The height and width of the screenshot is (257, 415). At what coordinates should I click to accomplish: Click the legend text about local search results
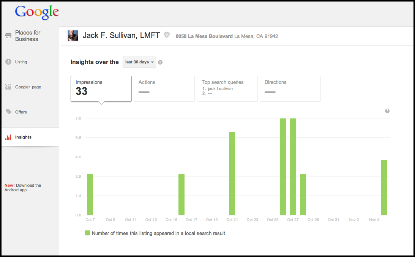point(158,233)
